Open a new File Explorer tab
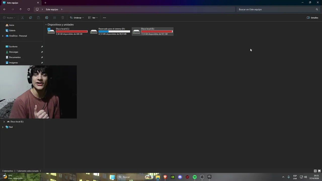The height and width of the screenshot is (181, 322). click(x=45, y=3)
